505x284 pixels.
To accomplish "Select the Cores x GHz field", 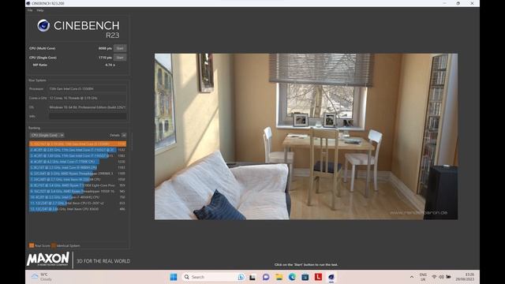I will (x=88, y=98).
